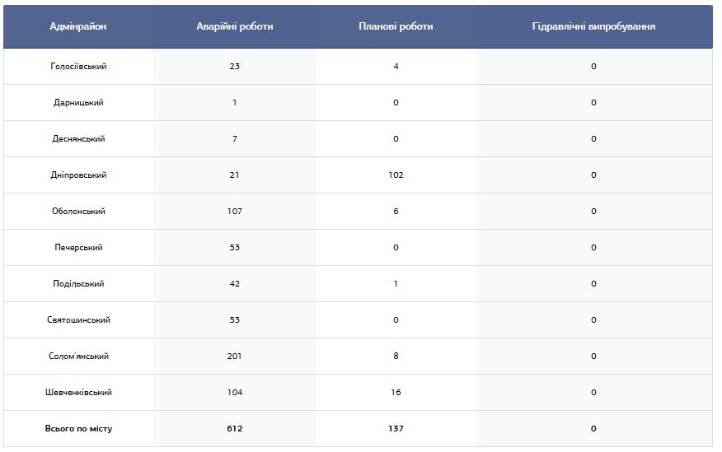Select the Святошинський district name

point(78,320)
